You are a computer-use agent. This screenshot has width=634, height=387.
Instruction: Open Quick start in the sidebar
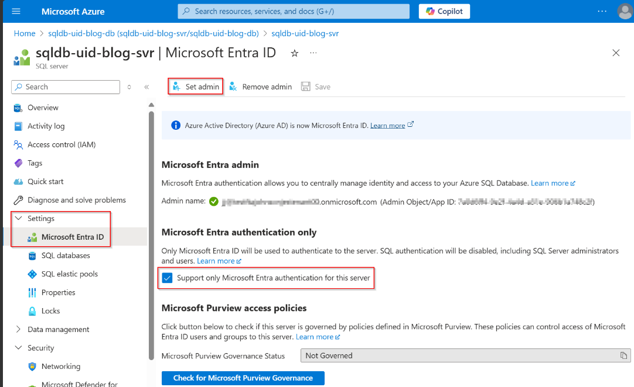coord(45,182)
